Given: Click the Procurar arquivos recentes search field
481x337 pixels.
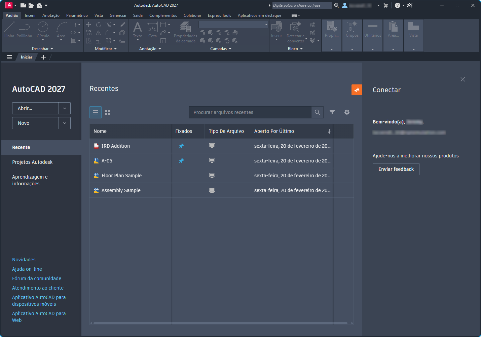Looking at the screenshot, I should point(250,112).
